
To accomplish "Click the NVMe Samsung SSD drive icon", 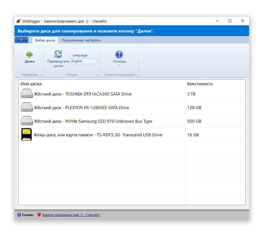I will click(x=27, y=121).
